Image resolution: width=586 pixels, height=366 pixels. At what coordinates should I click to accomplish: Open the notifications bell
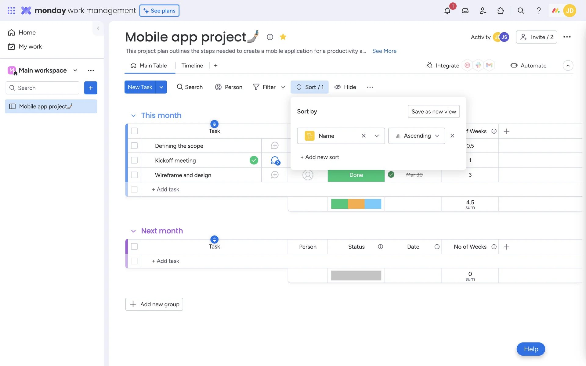pos(447,11)
